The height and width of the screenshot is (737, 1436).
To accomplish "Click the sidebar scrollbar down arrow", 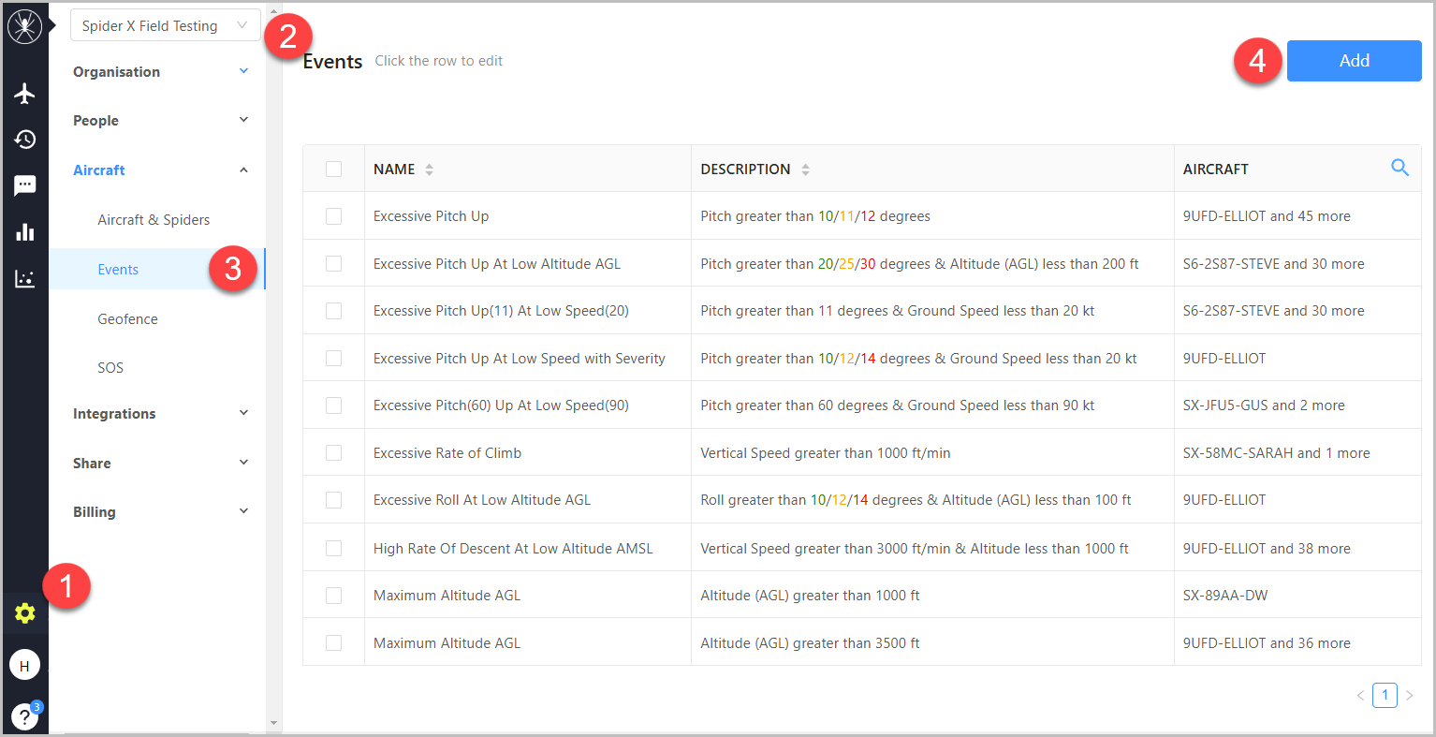I will click(x=273, y=723).
